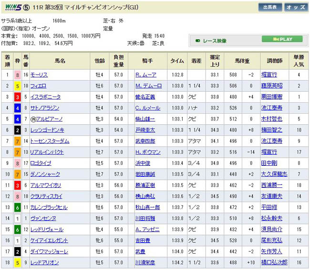Click the 馬名 column header
This screenshot has width=310, height=270.
click(x=60, y=61)
